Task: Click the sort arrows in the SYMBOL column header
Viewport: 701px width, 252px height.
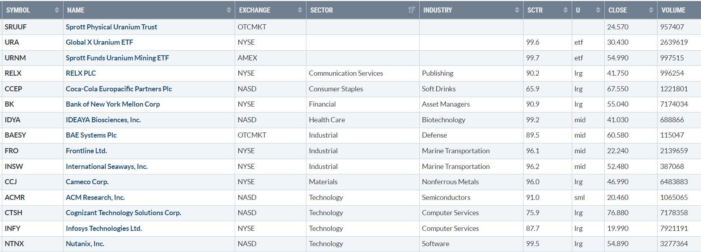Action: click(x=57, y=10)
